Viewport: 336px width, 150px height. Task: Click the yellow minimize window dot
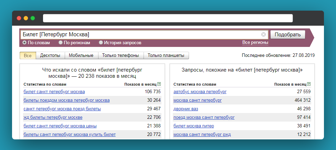pos(26,18)
